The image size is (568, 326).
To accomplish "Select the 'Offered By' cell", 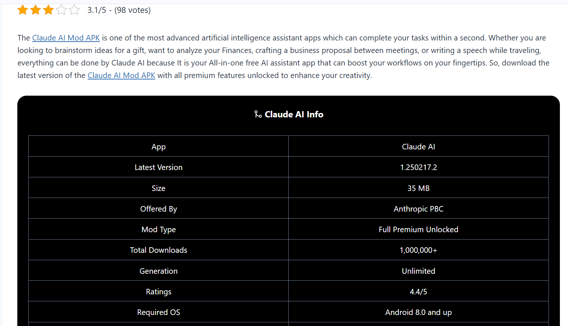I will (158, 209).
